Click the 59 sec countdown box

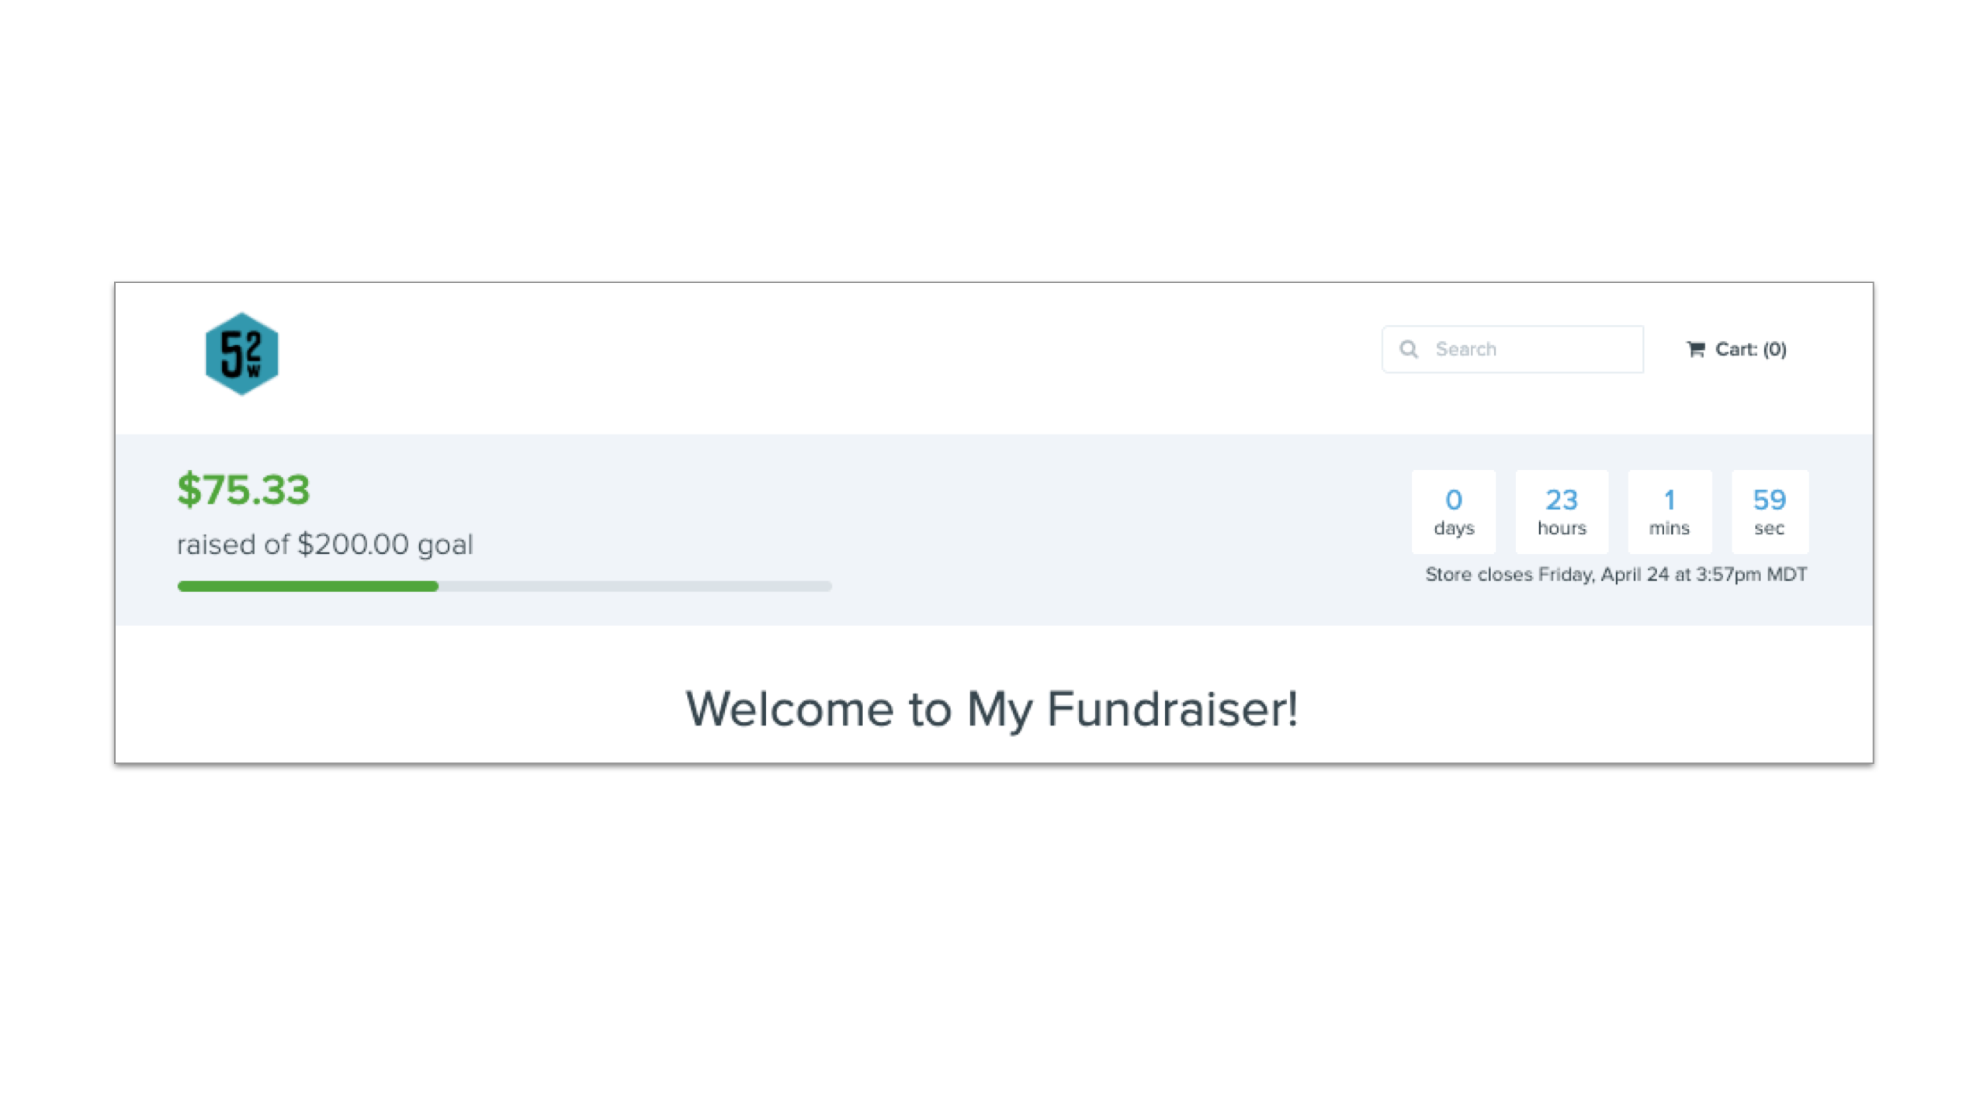click(x=1770, y=512)
